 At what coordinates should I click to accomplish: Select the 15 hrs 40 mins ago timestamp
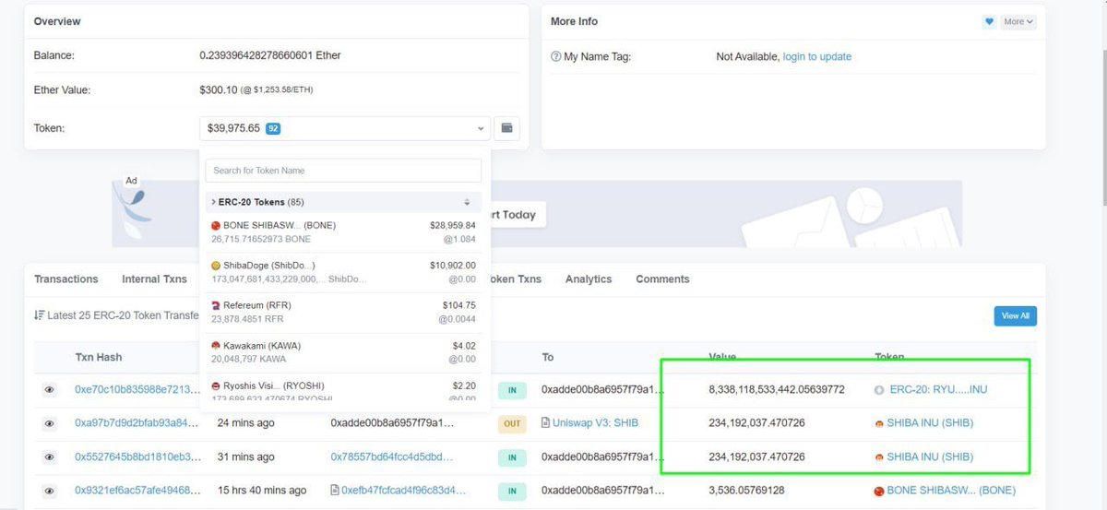[262, 490]
